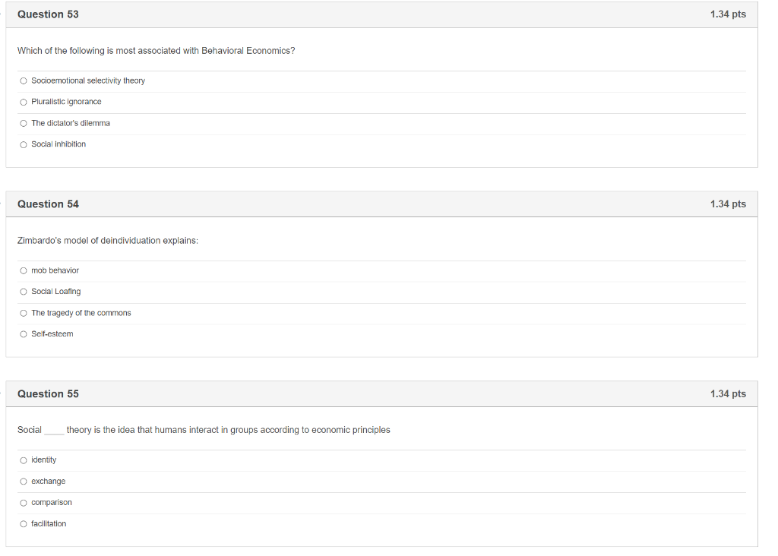
Task: Click the Zimbardo's model of deindividuation prompt
Action: click(x=108, y=241)
